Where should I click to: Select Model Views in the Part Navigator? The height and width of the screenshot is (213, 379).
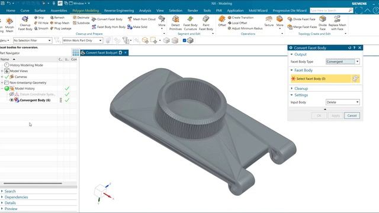point(18,71)
